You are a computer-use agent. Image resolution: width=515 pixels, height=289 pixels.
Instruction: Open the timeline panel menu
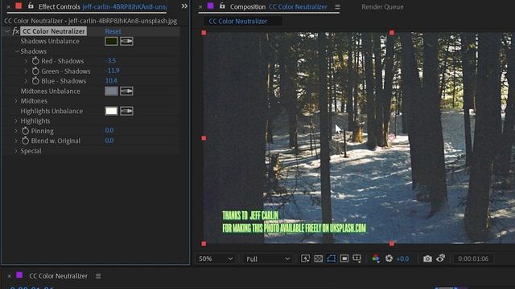coord(98,276)
